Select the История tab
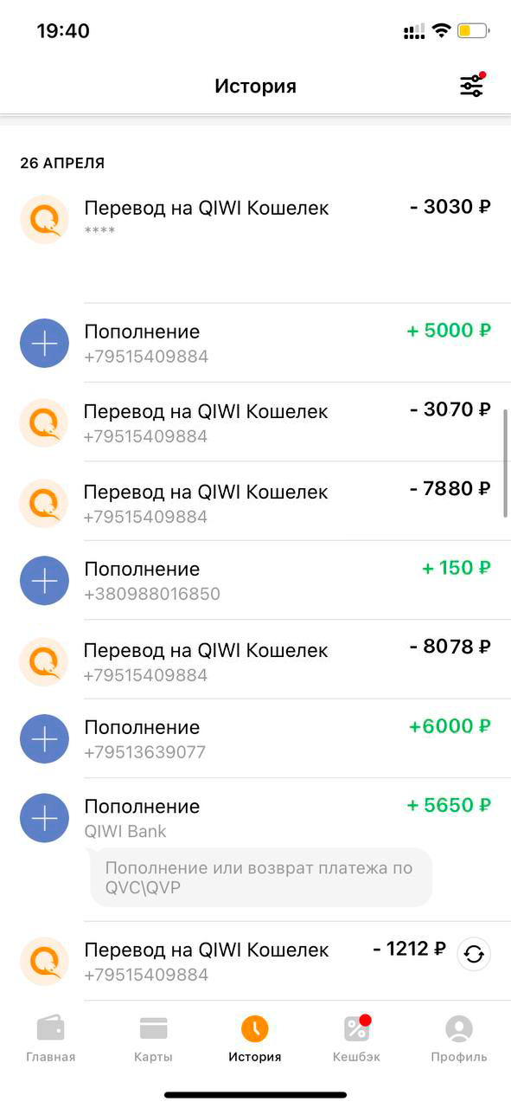 [255, 1040]
